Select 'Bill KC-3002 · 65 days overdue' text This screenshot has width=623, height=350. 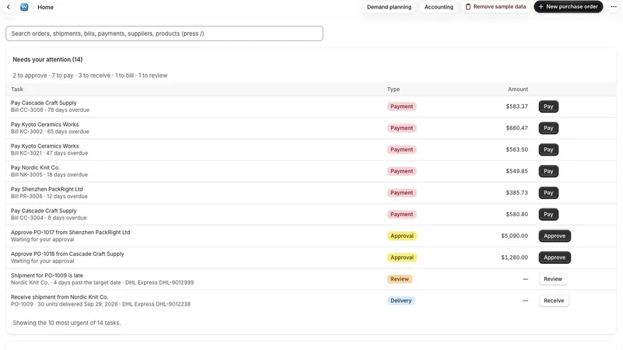click(x=50, y=131)
